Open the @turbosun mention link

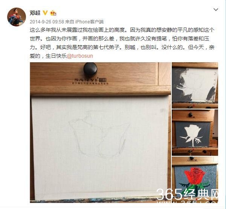[x=80, y=56]
